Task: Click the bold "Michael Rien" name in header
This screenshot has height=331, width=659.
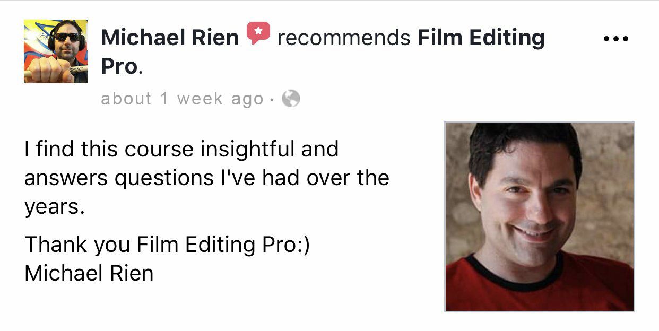Action: [170, 38]
